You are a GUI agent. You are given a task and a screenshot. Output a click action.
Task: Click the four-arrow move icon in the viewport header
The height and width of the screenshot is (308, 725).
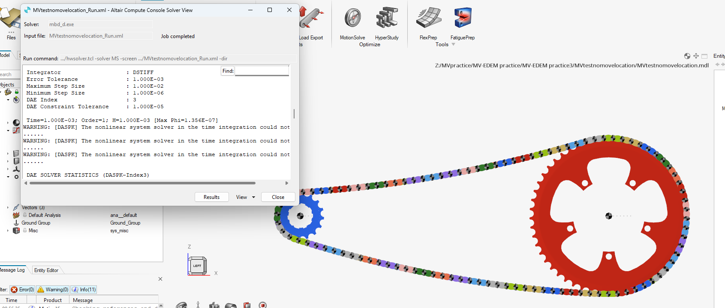[696, 56]
